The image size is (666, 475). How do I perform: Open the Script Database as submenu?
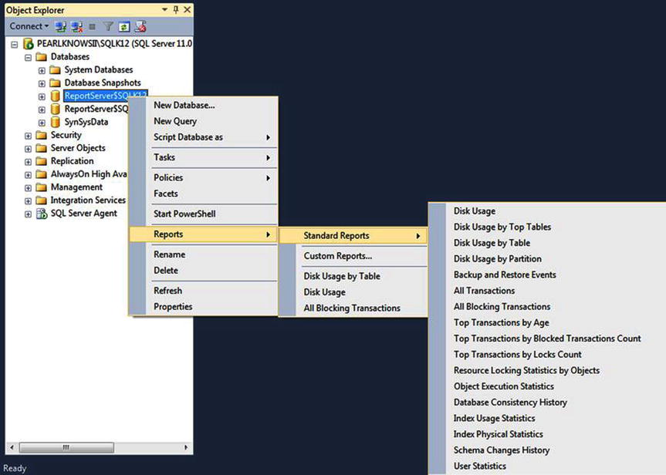point(204,137)
